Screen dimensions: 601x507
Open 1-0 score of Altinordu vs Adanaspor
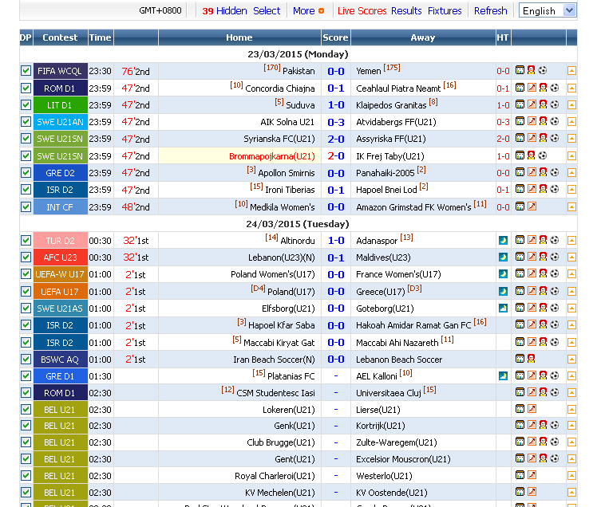click(x=336, y=241)
